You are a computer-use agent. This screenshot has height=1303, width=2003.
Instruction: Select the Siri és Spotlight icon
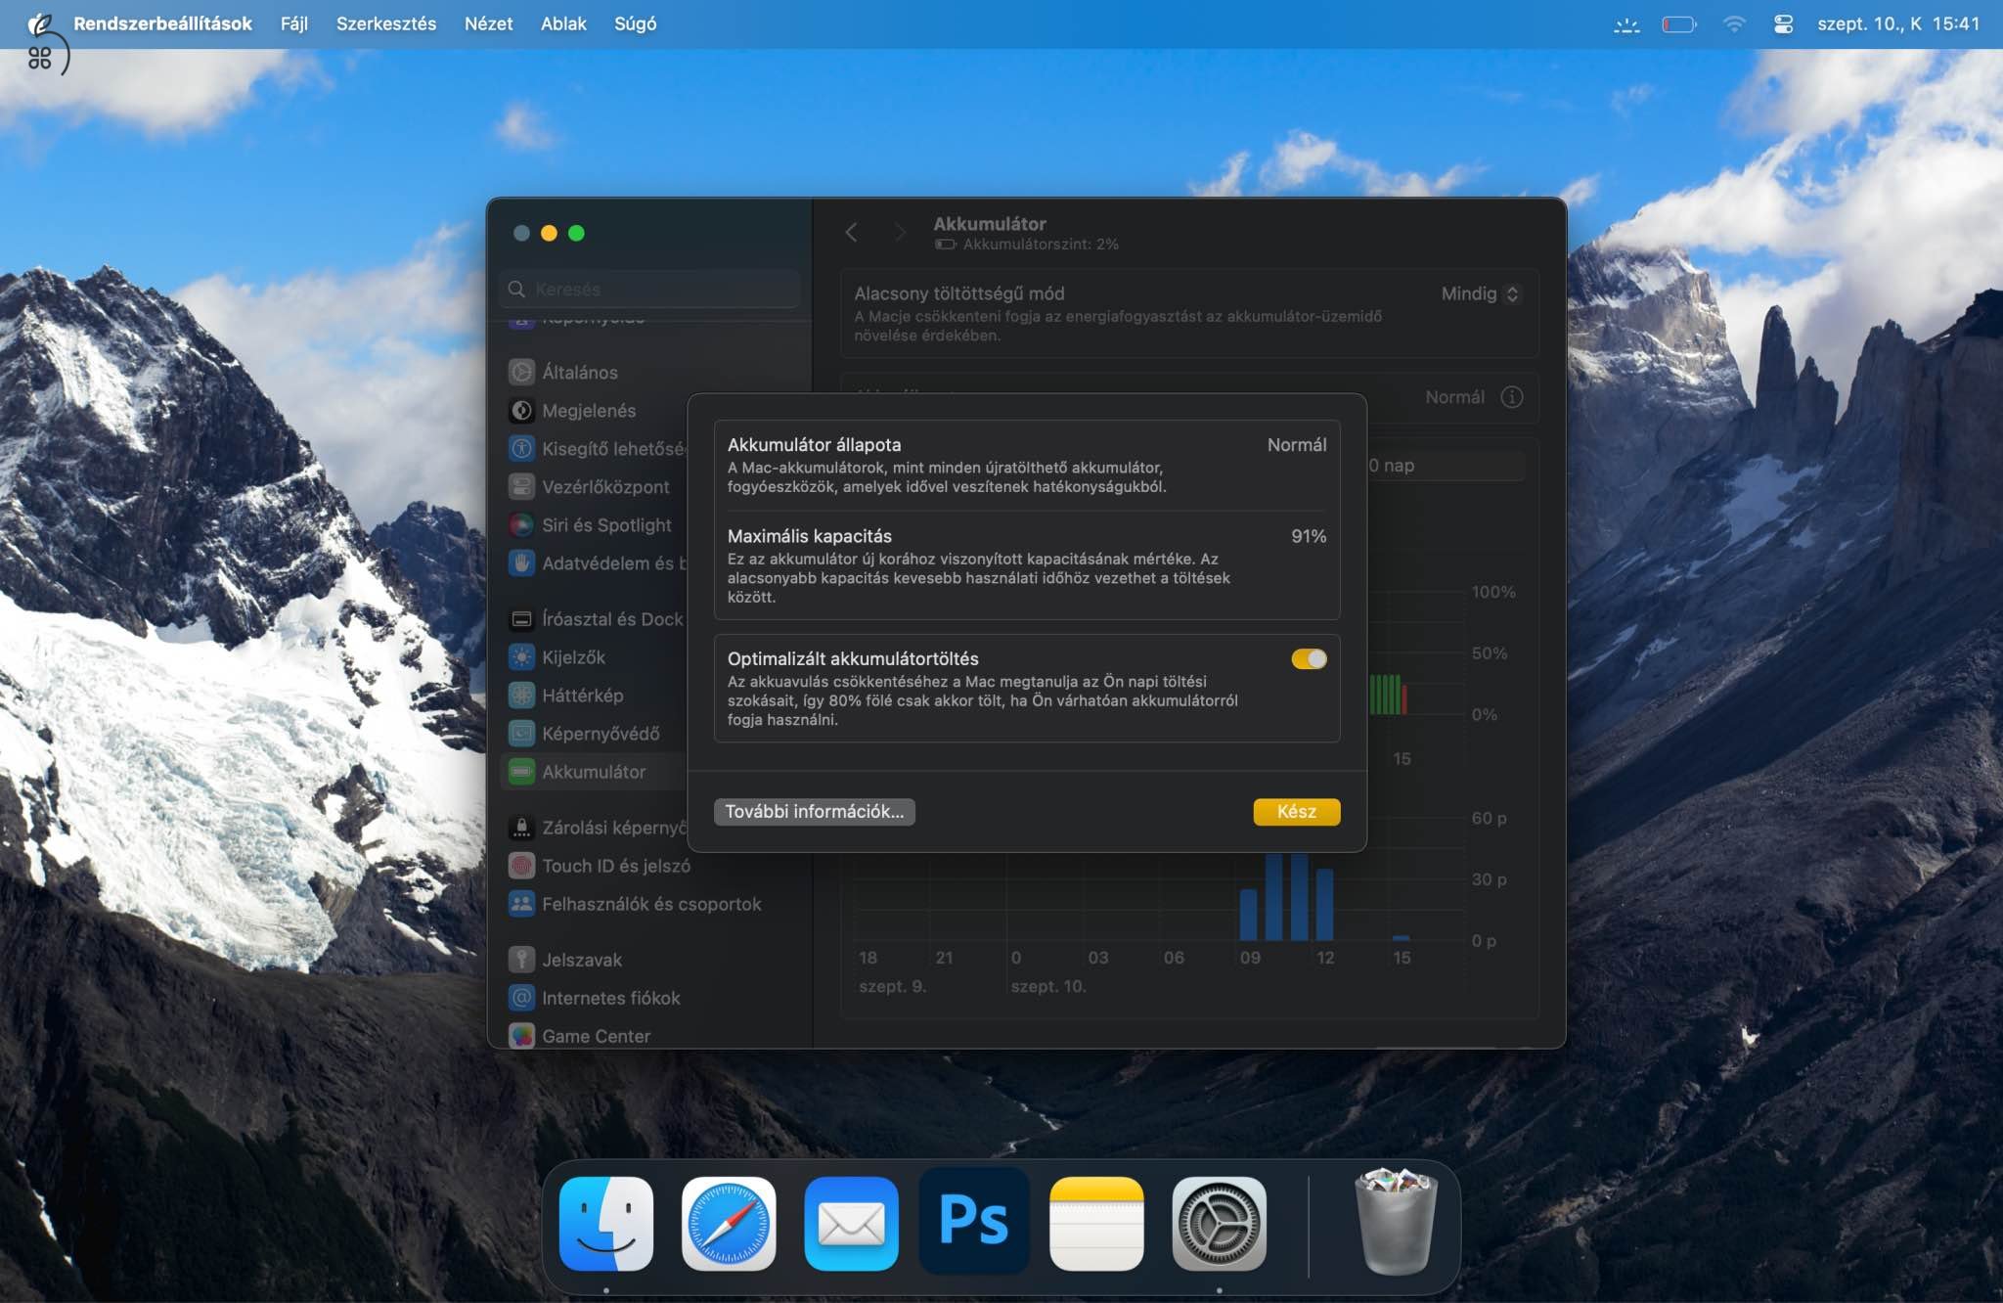(521, 524)
